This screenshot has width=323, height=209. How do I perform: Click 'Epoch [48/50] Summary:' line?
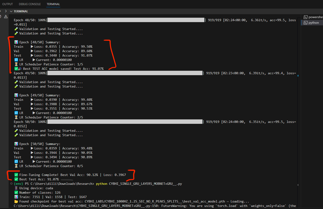click(x=37, y=42)
